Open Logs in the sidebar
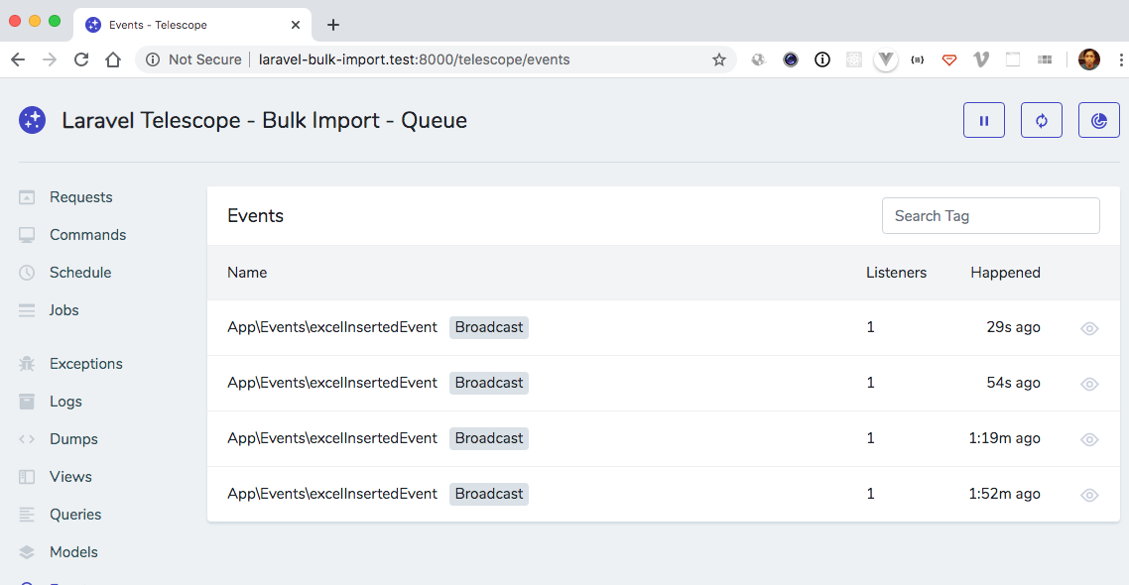1129x585 pixels. click(x=65, y=402)
